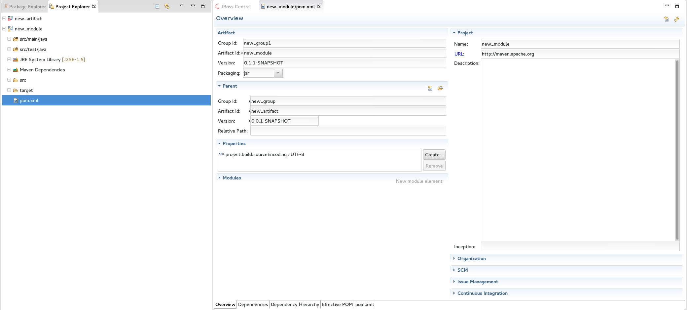Expand src folder node

(x=9, y=80)
